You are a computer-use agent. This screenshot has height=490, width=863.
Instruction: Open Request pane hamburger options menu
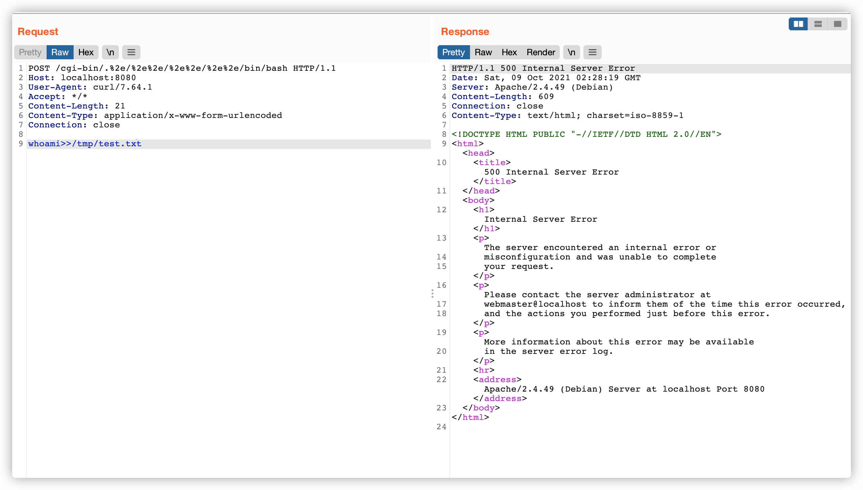tap(131, 52)
